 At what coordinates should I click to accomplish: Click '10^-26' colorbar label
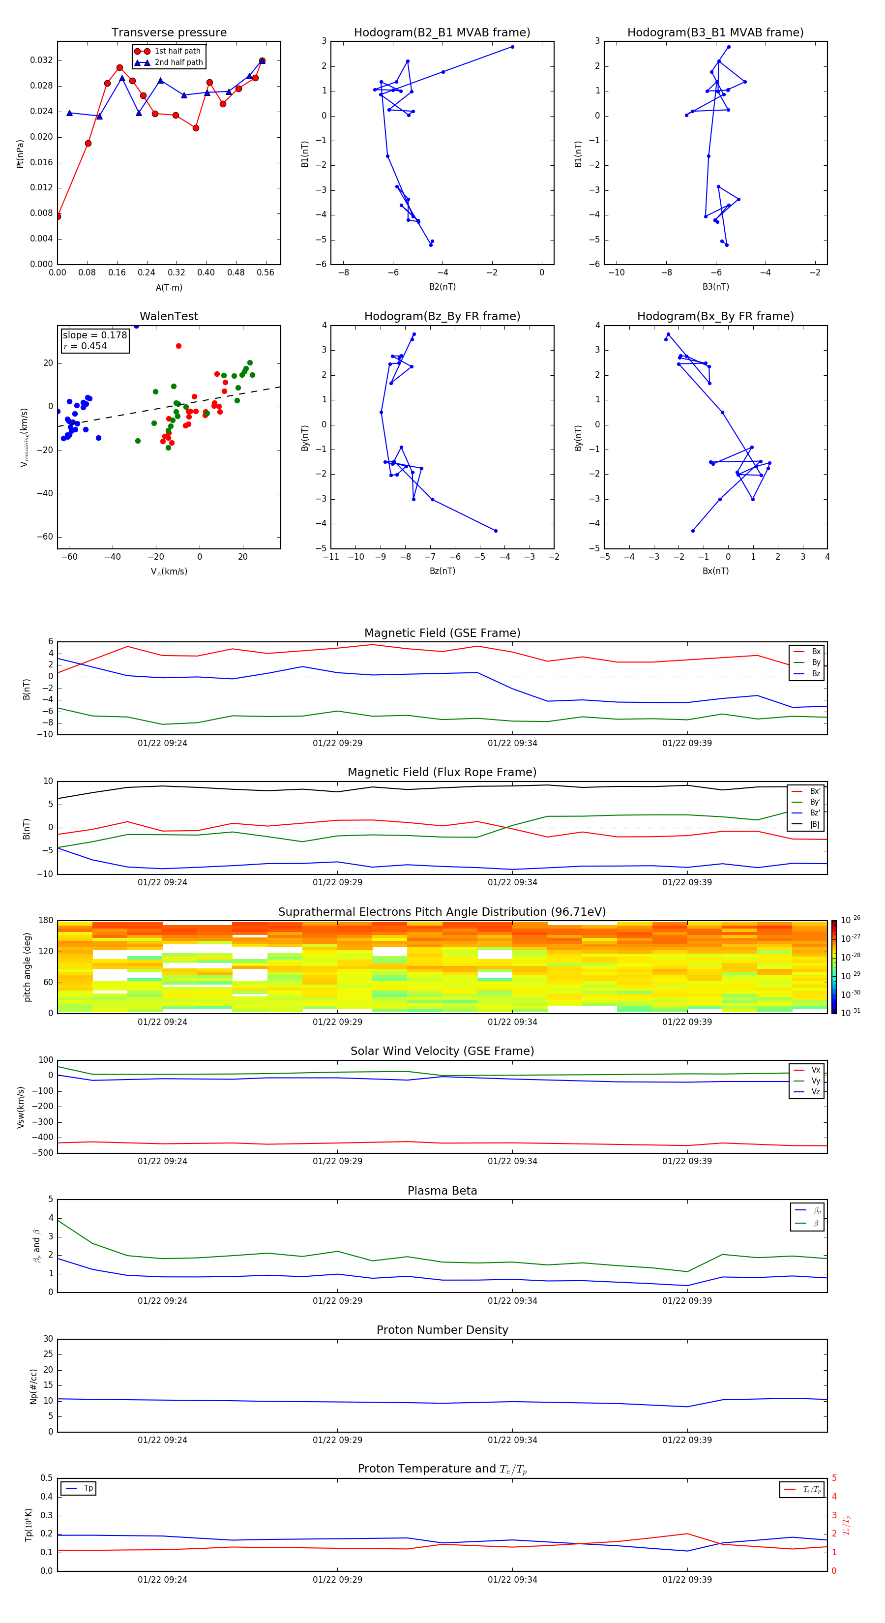851,919
